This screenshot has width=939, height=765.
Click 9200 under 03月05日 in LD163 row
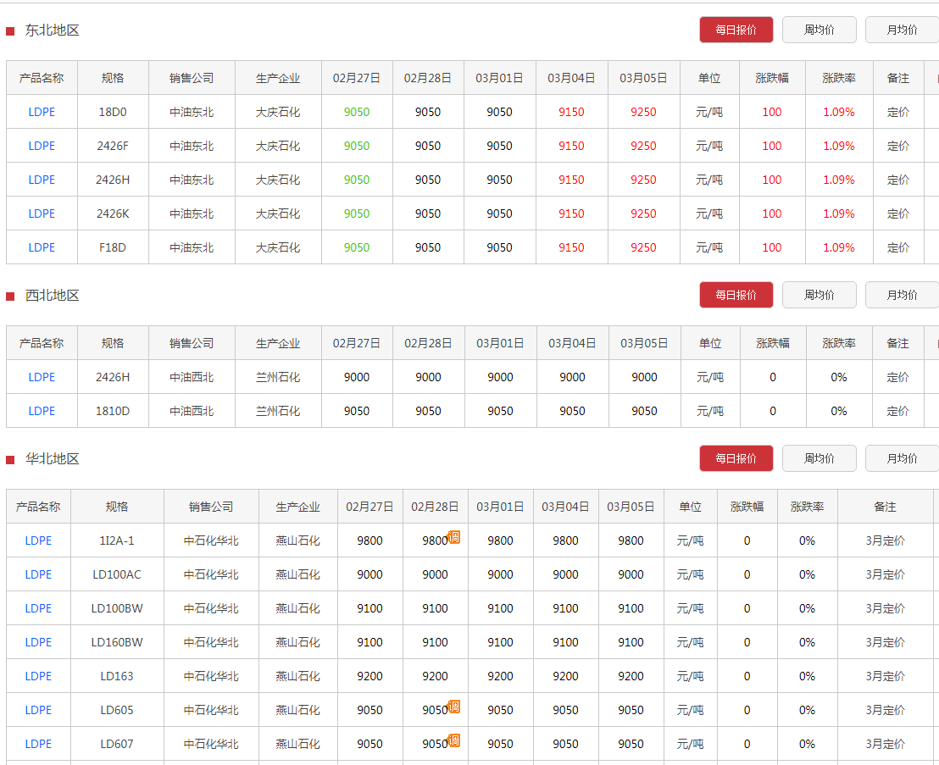631,676
